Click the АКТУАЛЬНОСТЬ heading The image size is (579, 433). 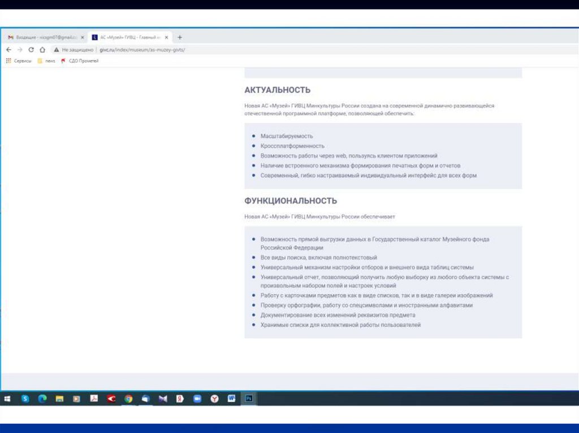click(x=277, y=90)
